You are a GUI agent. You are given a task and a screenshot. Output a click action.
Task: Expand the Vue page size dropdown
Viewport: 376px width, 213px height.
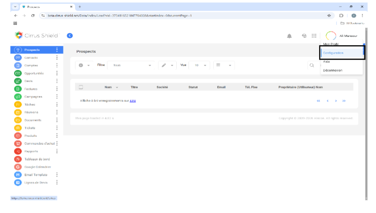pyautogui.click(x=199, y=65)
